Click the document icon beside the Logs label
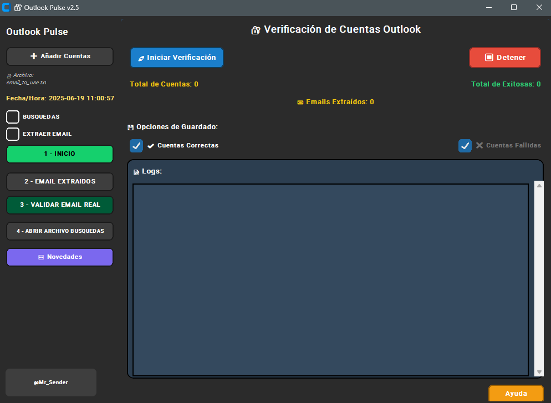 point(136,171)
